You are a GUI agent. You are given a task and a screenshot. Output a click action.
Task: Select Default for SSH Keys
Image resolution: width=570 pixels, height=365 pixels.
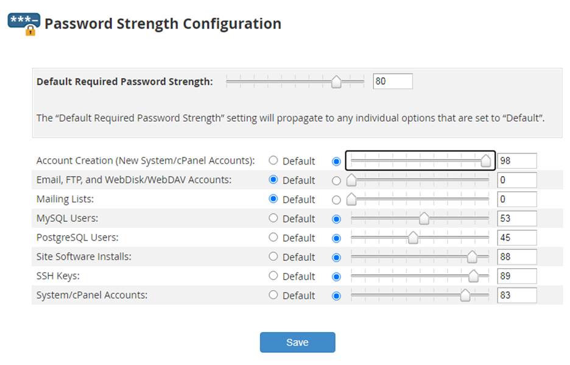pos(273,276)
